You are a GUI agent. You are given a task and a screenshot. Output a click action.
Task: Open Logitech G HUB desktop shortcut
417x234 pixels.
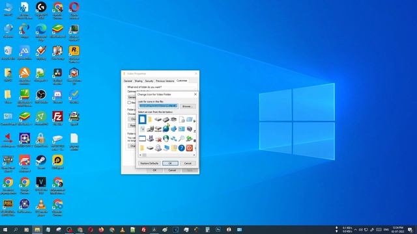pyautogui.click(x=41, y=10)
